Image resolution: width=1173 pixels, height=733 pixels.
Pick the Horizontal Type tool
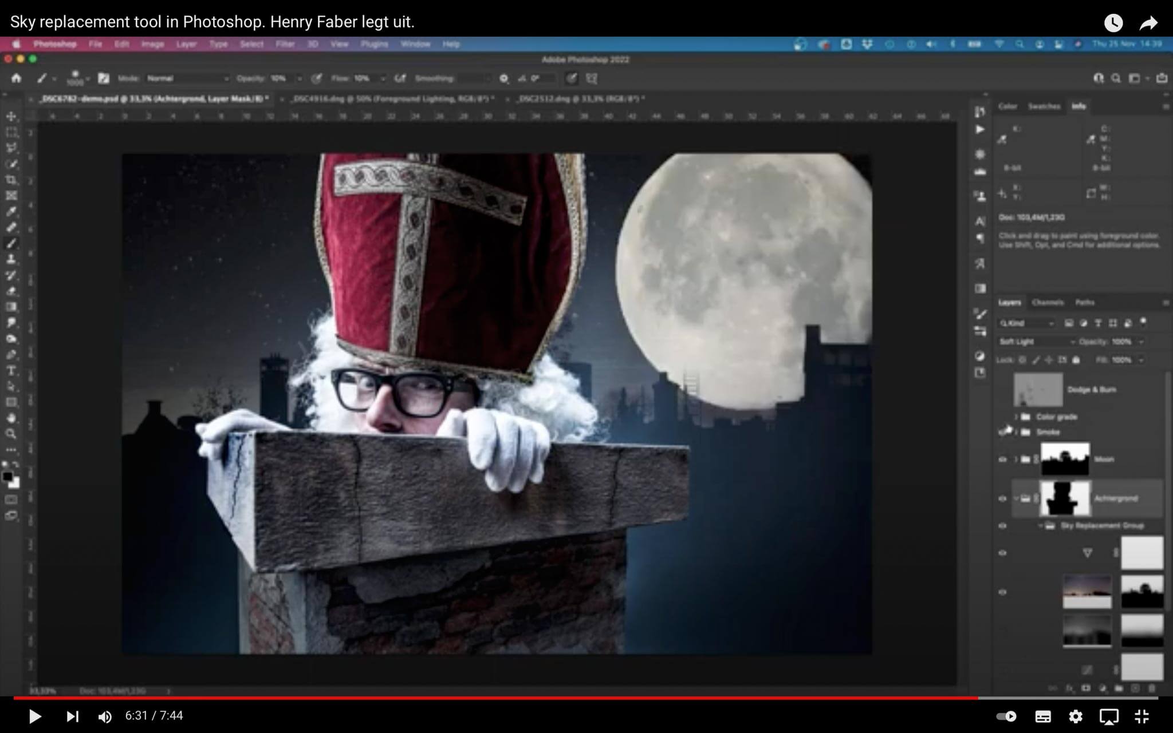(x=11, y=371)
